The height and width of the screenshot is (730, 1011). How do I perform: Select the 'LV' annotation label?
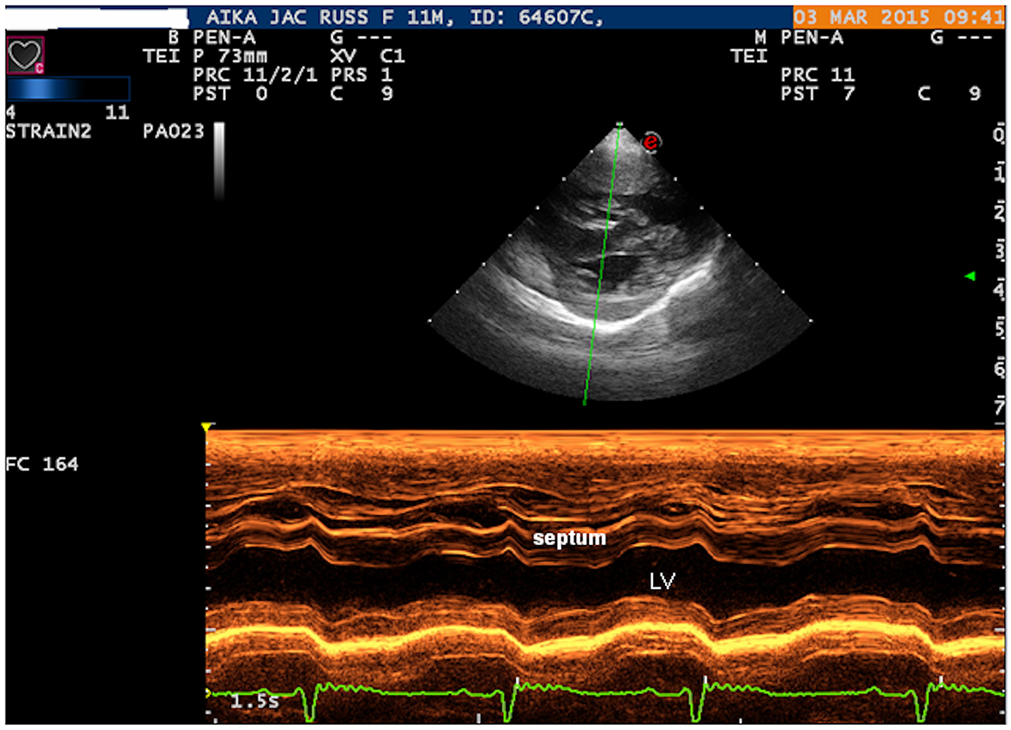point(662,582)
